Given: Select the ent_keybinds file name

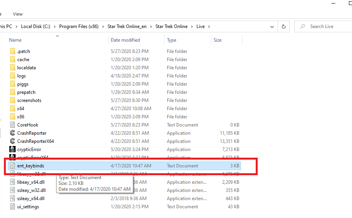Looking at the screenshot, I should pos(30,166).
